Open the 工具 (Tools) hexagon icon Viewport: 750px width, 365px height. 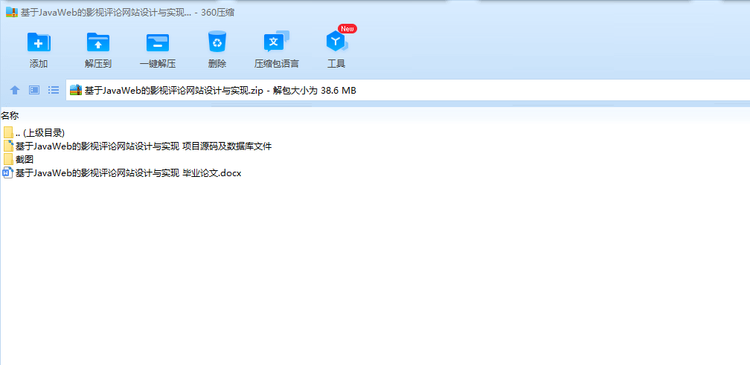(337, 42)
